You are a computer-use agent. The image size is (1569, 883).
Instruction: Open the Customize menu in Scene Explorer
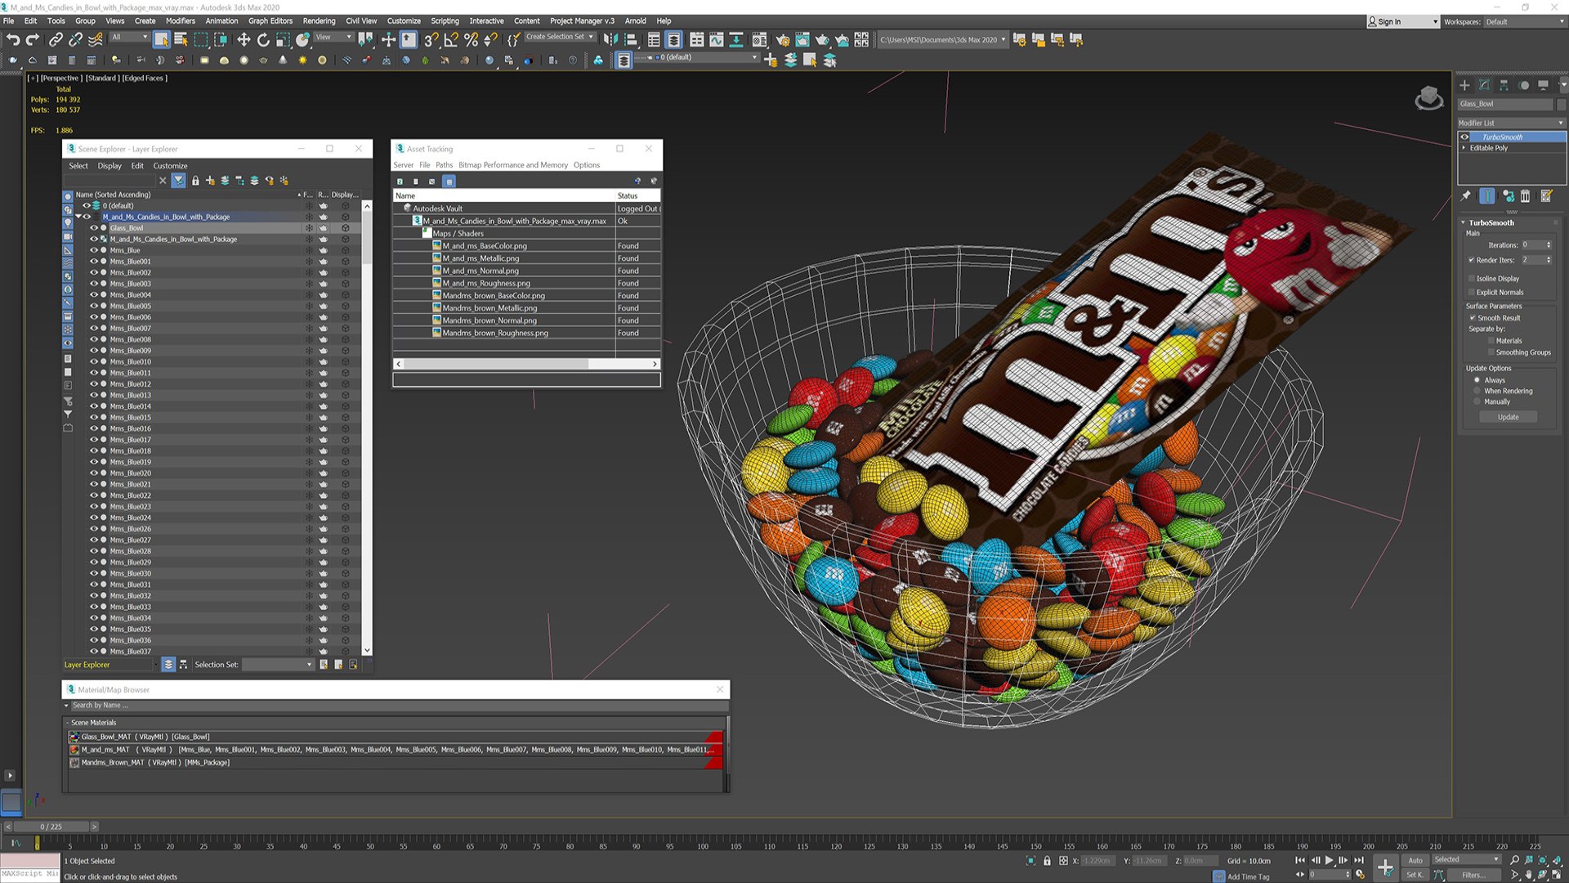[x=170, y=166]
